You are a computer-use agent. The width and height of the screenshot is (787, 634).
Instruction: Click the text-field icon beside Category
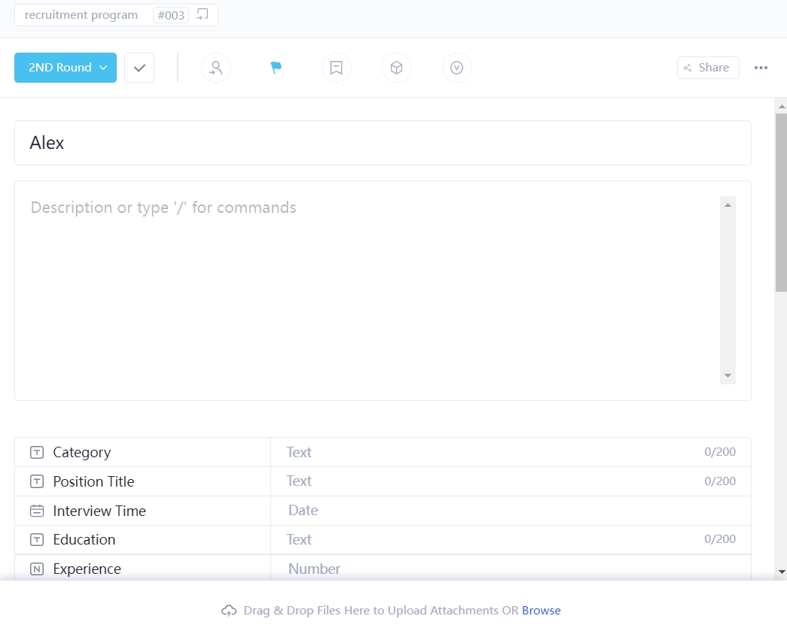[x=35, y=452]
